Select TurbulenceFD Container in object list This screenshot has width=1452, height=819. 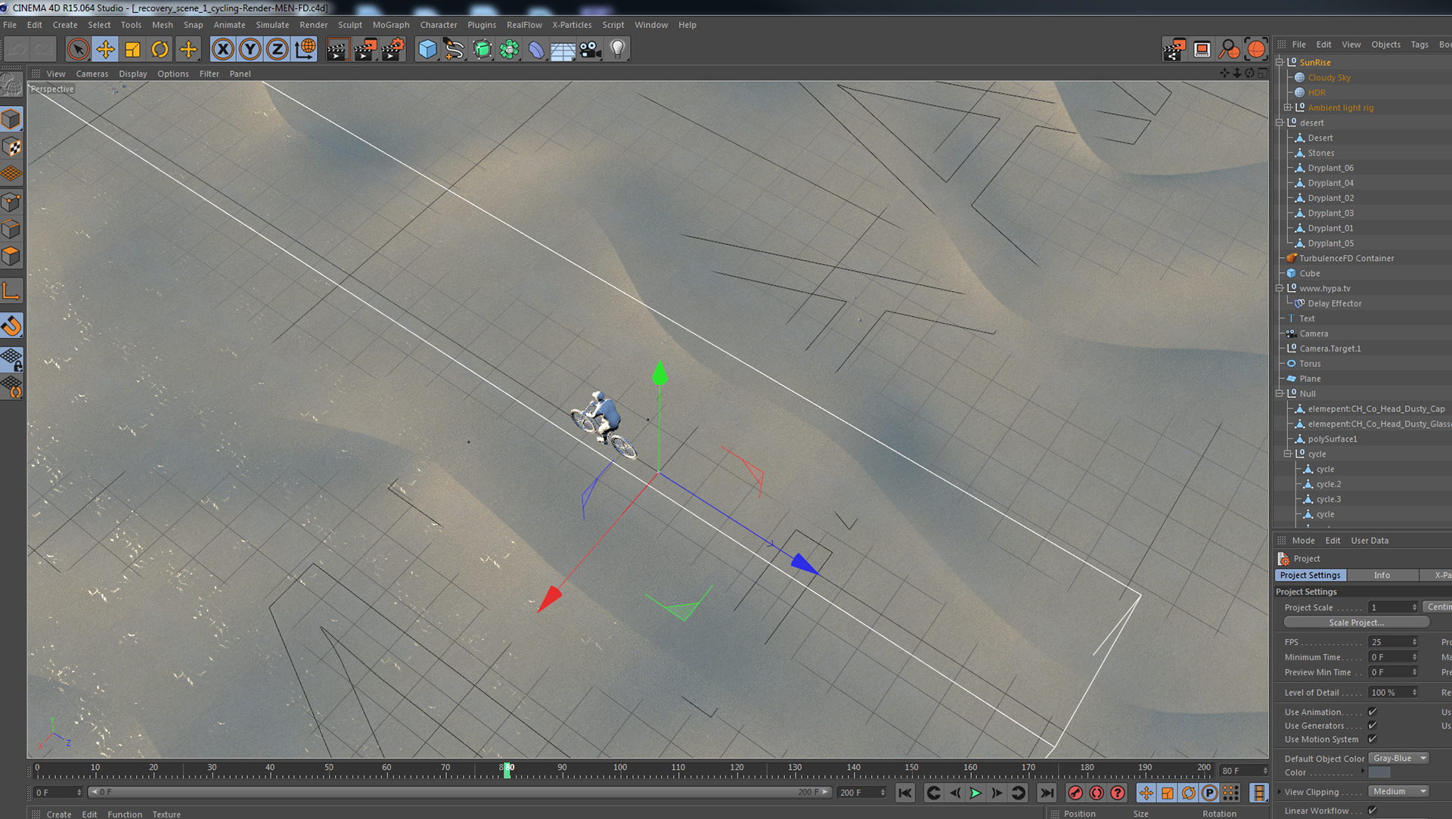click(1346, 259)
